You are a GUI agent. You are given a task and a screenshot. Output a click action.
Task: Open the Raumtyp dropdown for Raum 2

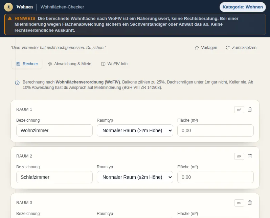point(135,177)
